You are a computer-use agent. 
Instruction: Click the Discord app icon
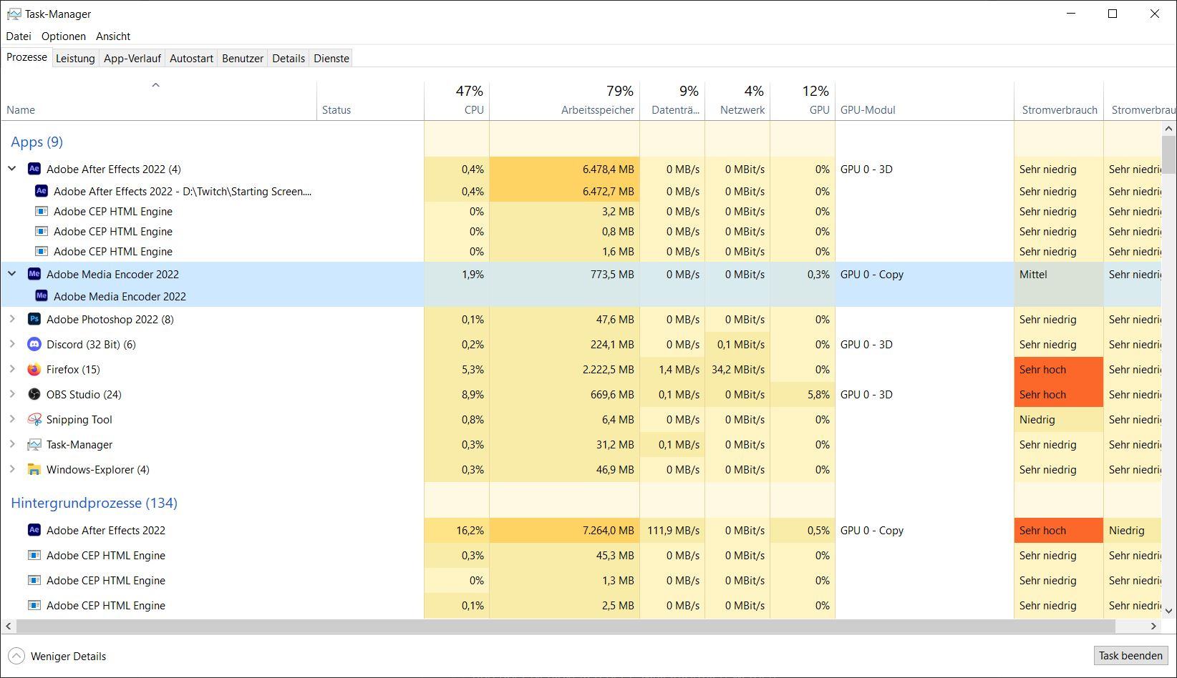[34, 344]
